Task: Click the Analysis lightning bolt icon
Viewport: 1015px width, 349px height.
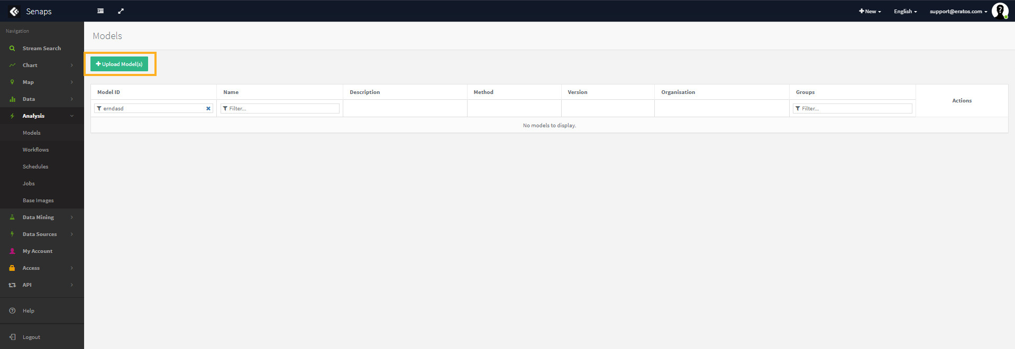Action: click(x=12, y=116)
